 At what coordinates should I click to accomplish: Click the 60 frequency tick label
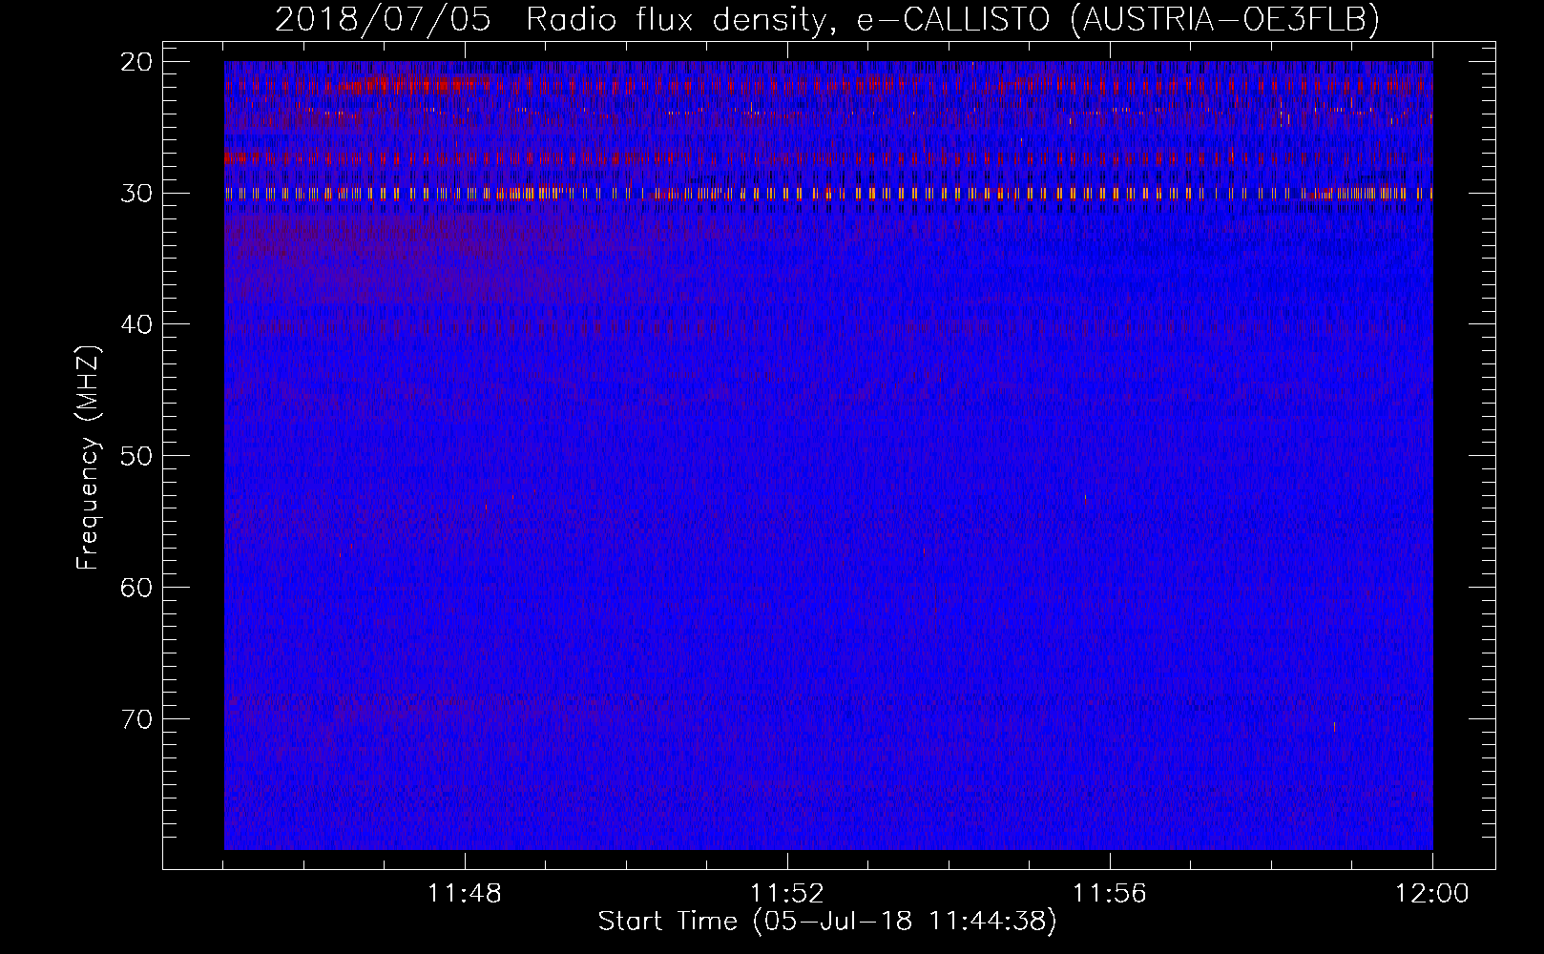click(136, 587)
